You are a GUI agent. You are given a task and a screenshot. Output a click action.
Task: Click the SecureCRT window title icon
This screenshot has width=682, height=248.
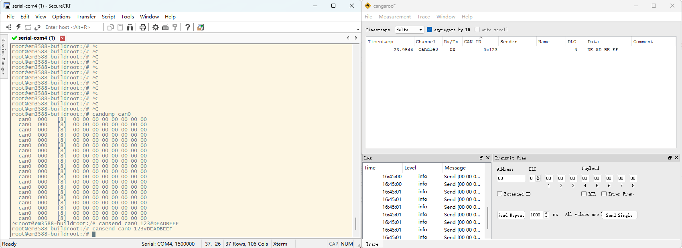[x=6, y=6]
